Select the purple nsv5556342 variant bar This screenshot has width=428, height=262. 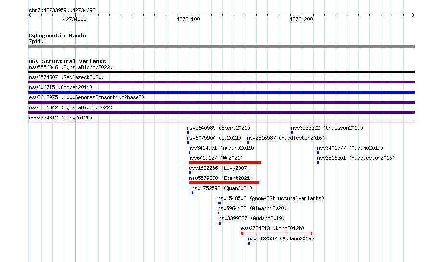[221, 112]
